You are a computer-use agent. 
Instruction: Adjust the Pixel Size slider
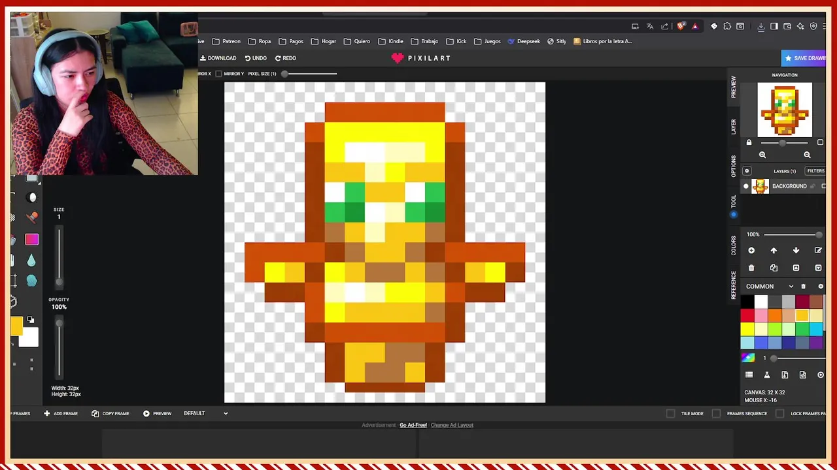coord(309,74)
